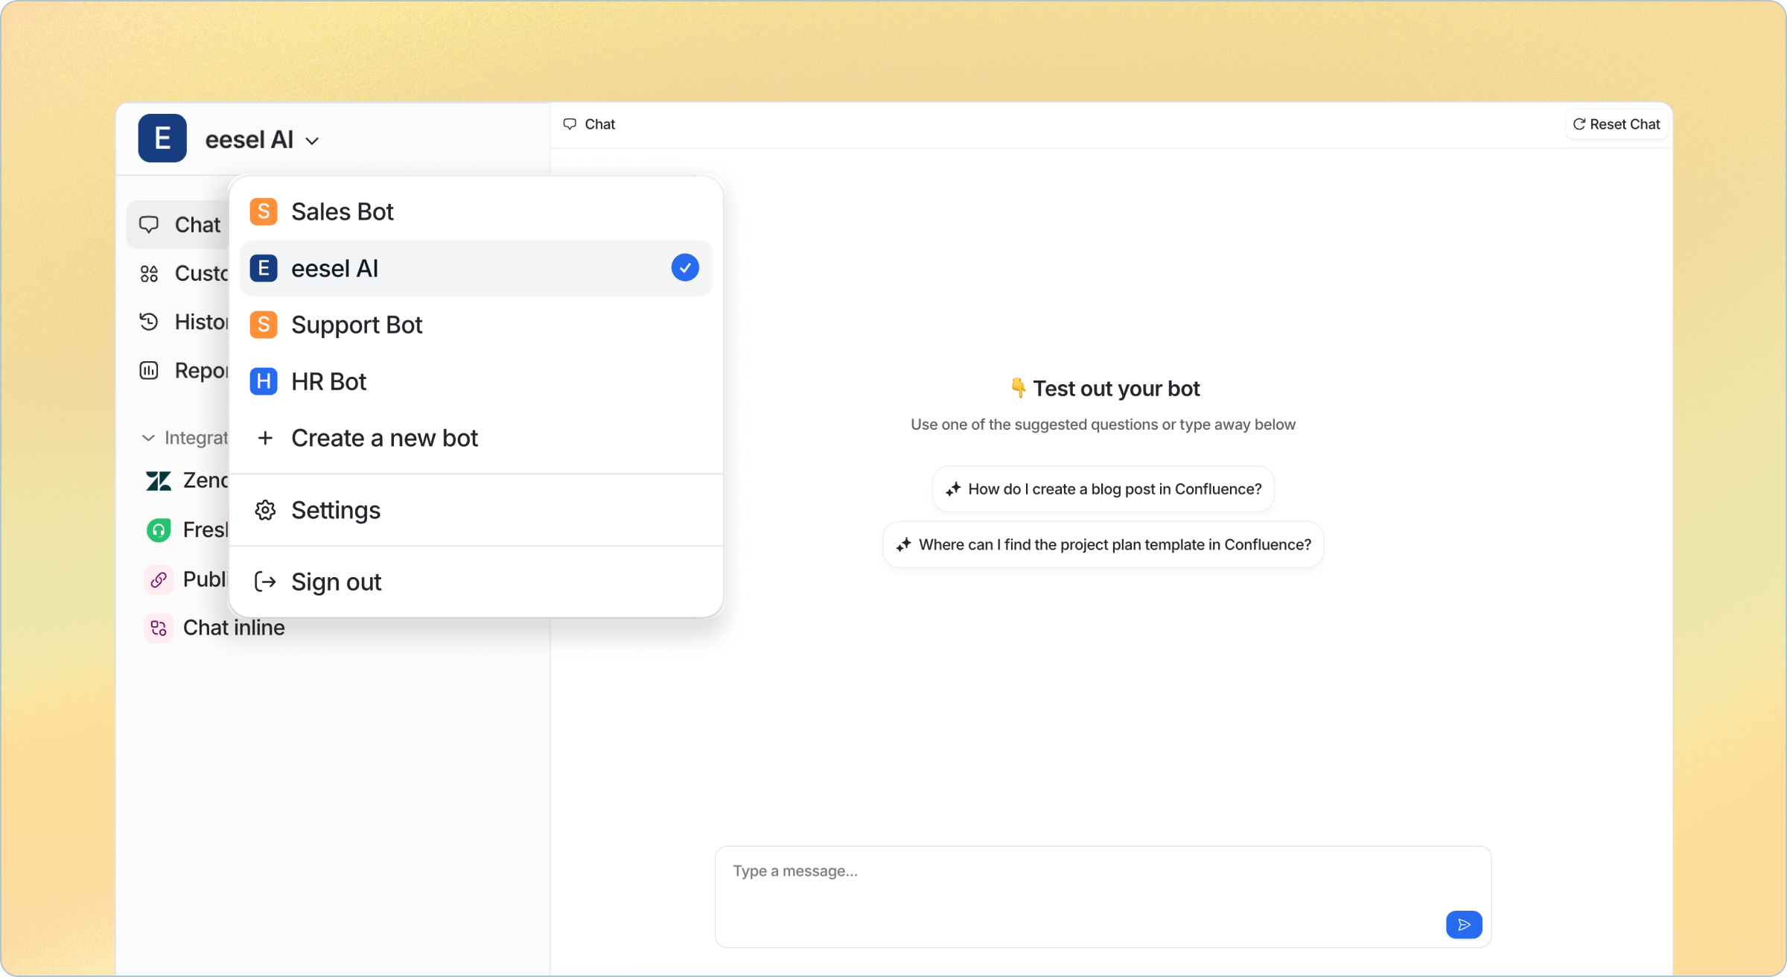
Task: Click the blue E workspace logo
Action: tap(162, 139)
